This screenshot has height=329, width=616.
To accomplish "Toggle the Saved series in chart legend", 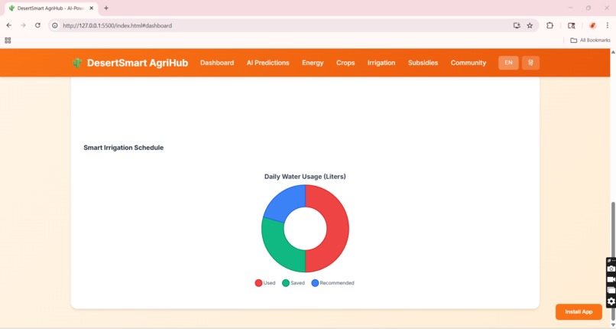I will click(293, 283).
